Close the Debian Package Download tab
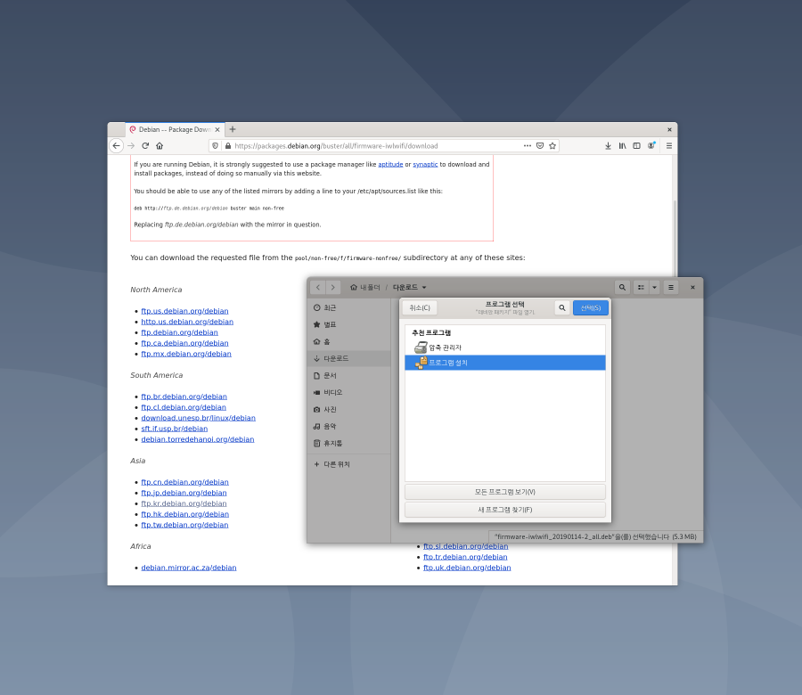The width and height of the screenshot is (802, 695). pyautogui.click(x=217, y=130)
